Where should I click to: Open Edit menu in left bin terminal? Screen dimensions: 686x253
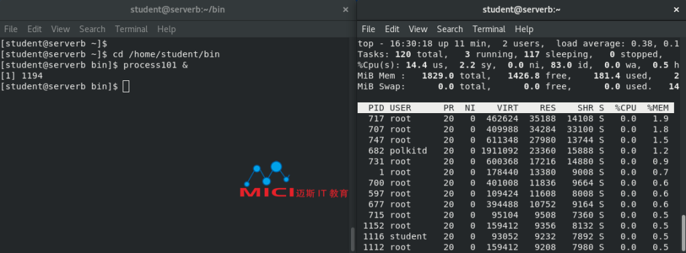35,29
